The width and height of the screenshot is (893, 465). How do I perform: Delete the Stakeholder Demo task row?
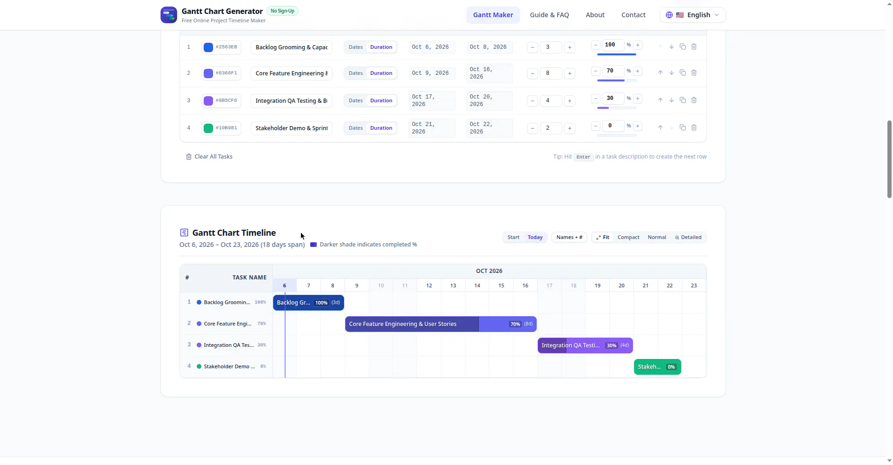pos(694,128)
